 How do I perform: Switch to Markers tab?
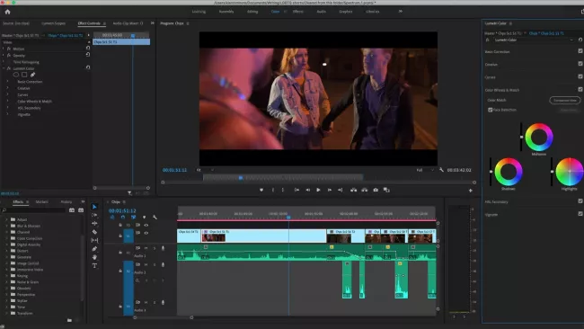pyautogui.click(x=41, y=202)
